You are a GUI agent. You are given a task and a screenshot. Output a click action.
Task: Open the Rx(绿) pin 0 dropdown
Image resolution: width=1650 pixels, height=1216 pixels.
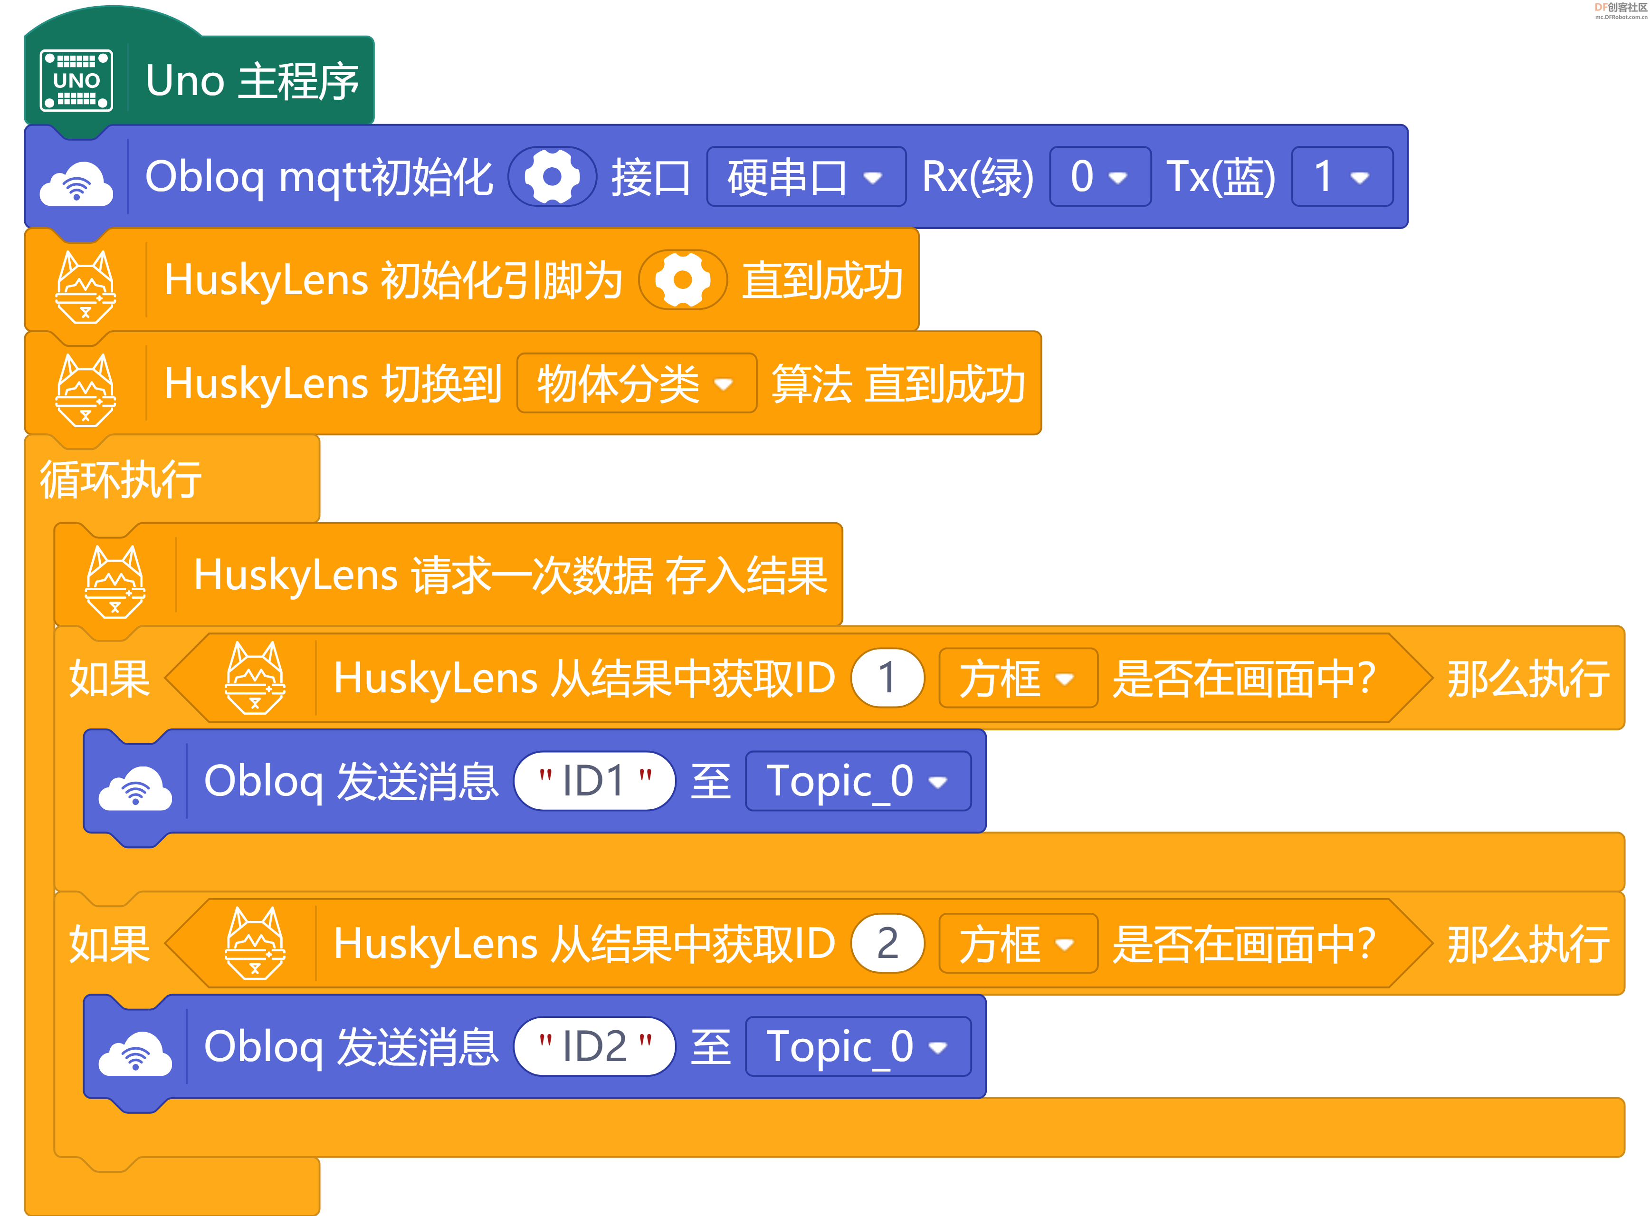[x=1100, y=177]
